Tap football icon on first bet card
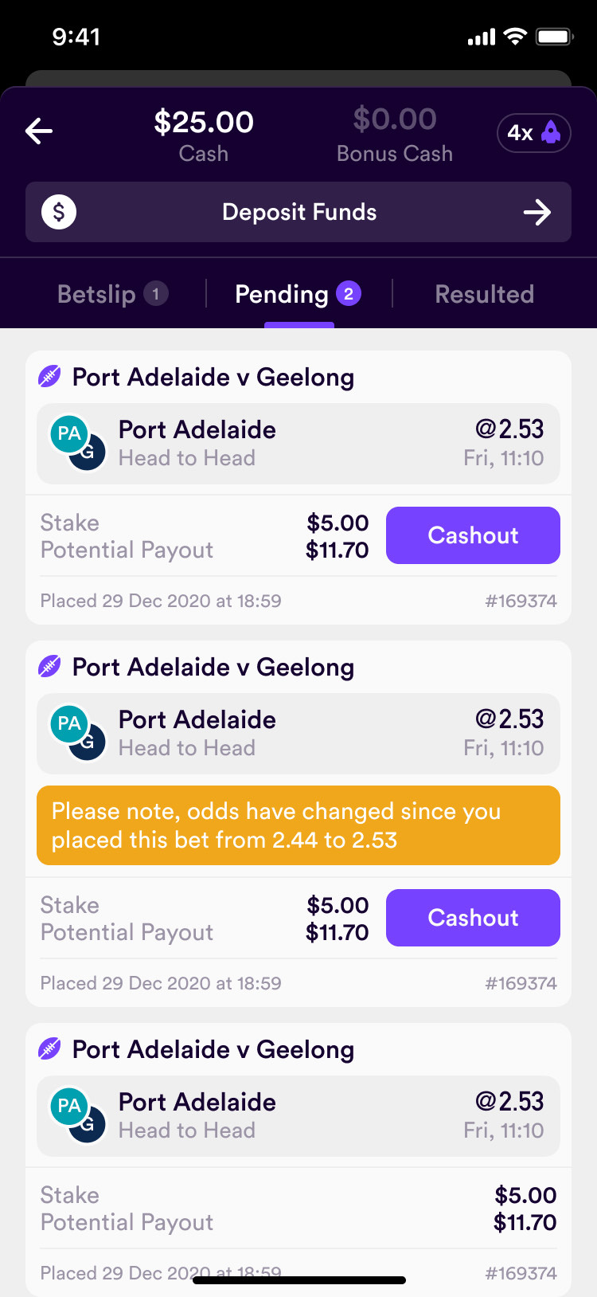Image resolution: width=597 pixels, height=1297 pixels. coord(49,377)
